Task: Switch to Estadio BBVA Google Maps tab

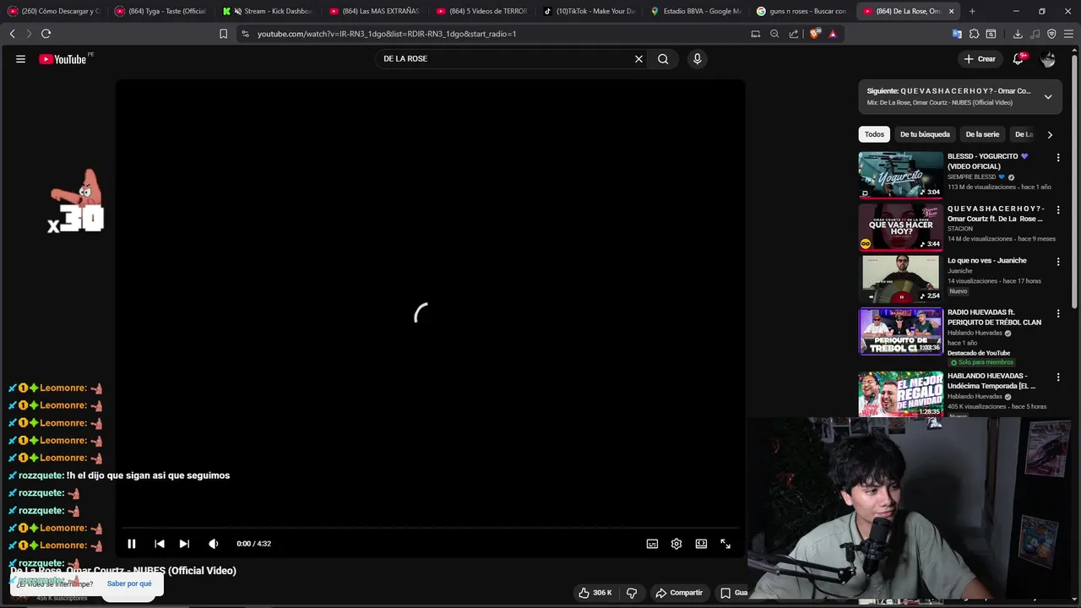Action: [695, 11]
